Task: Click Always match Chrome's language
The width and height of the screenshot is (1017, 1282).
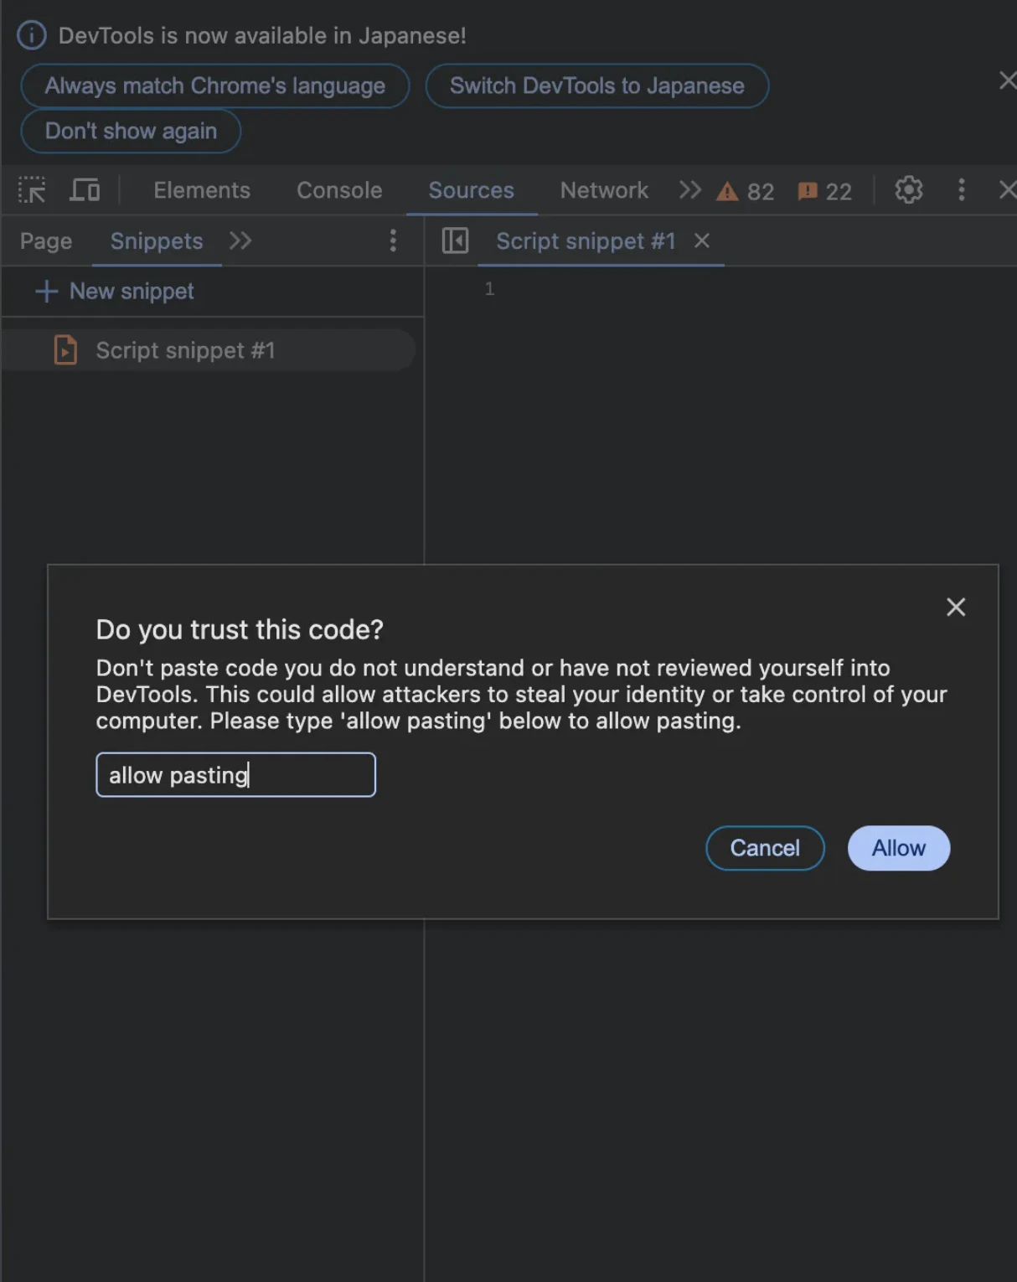Action: point(215,85)
